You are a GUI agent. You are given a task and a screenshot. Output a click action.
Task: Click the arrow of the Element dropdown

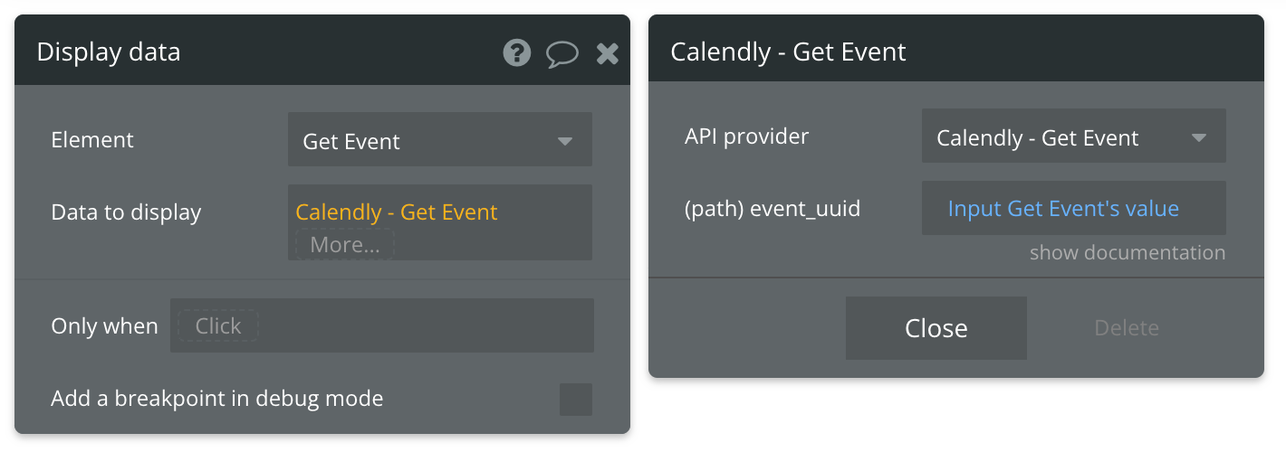click(565, 141)
